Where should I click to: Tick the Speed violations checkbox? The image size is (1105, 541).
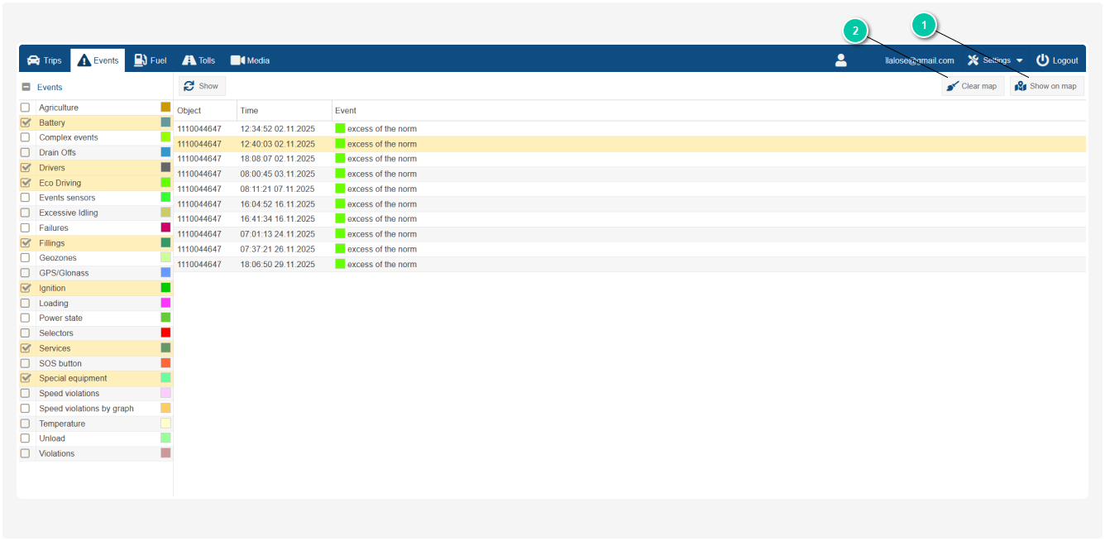tap(25, 394)
